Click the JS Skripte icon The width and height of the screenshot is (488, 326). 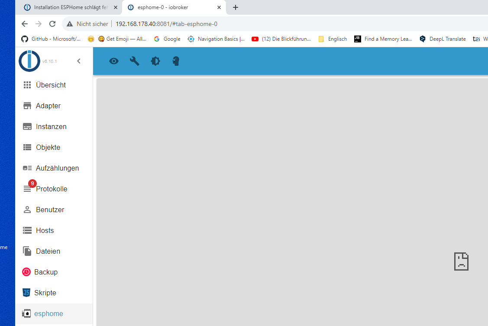26,293
